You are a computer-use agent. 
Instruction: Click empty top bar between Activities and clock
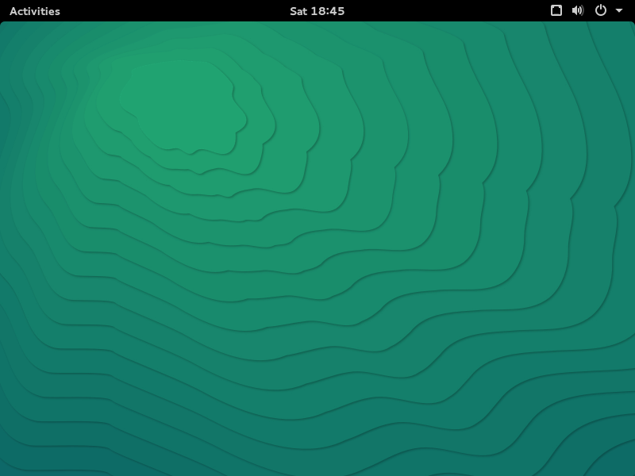coord(175,11)
